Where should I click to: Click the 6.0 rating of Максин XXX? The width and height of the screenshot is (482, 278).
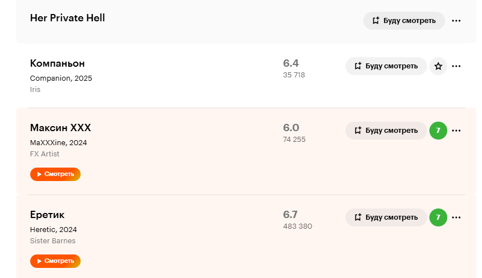pos(291,127)
